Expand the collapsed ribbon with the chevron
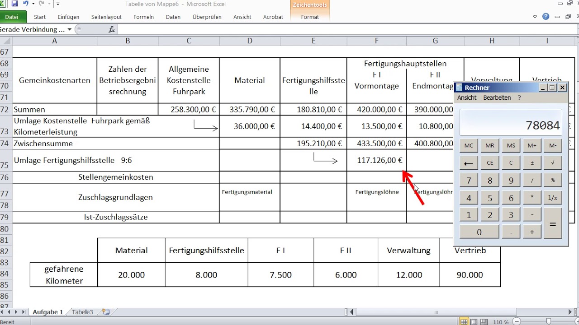 (x=536, y=17)
